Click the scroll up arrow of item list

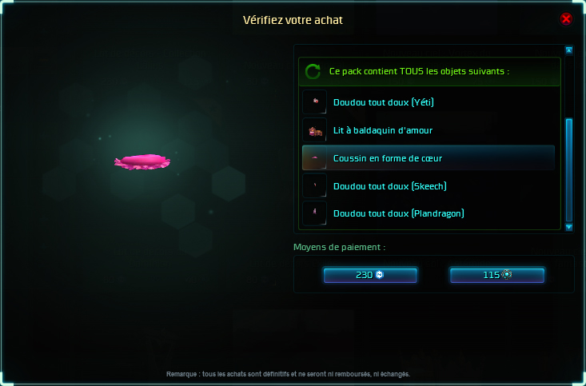(568, 50)
